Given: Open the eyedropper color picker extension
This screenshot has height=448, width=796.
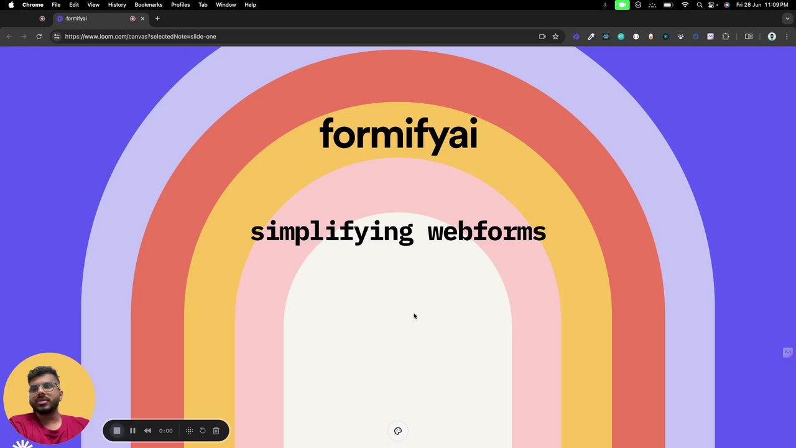Looking at the screenshot, I should tap(591, 37).
